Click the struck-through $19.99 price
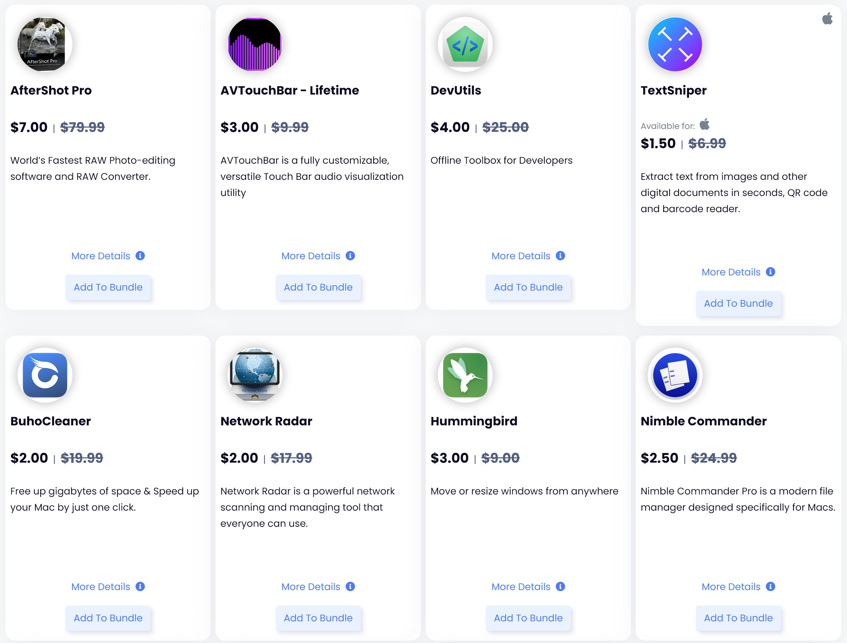The image size is (847, 643). click(82, 458)
